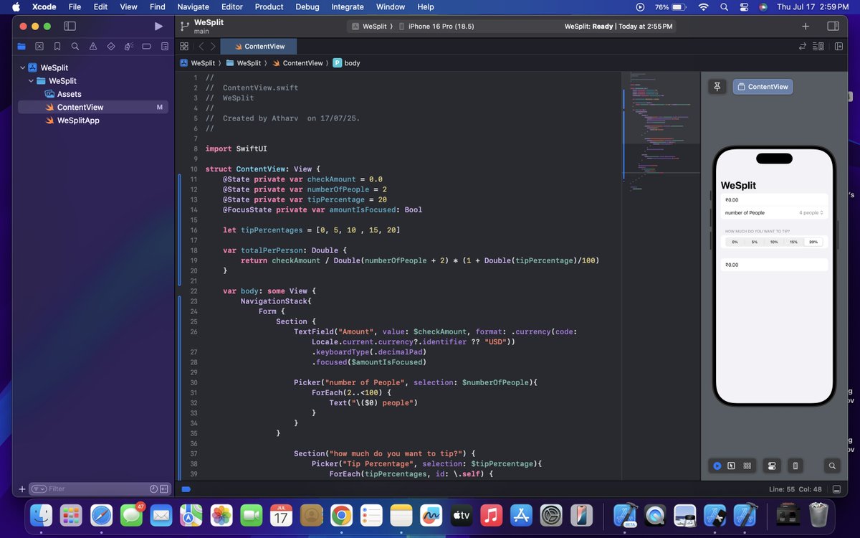Select 10% tip in preview segmented control
Image resolution: width=860 pixels, height=538 pixels.
click(x=774, y=242)
